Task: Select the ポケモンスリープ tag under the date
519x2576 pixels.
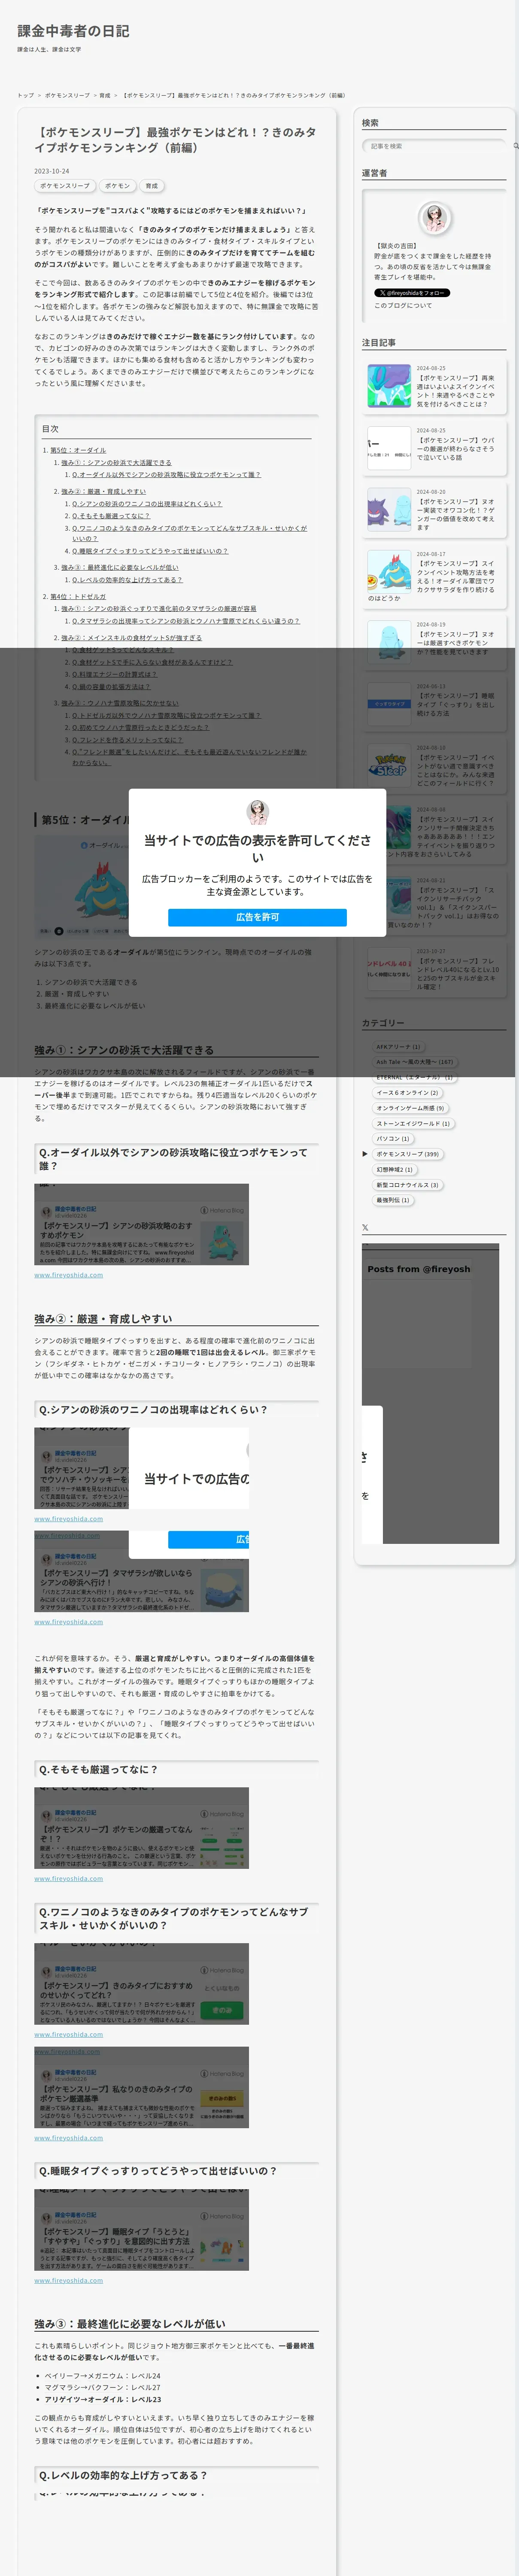Action: point(65,186)
